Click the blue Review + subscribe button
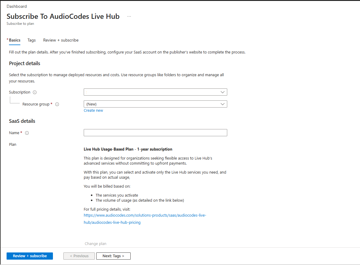Screen dimensions: 360x265 pos(30,256)
